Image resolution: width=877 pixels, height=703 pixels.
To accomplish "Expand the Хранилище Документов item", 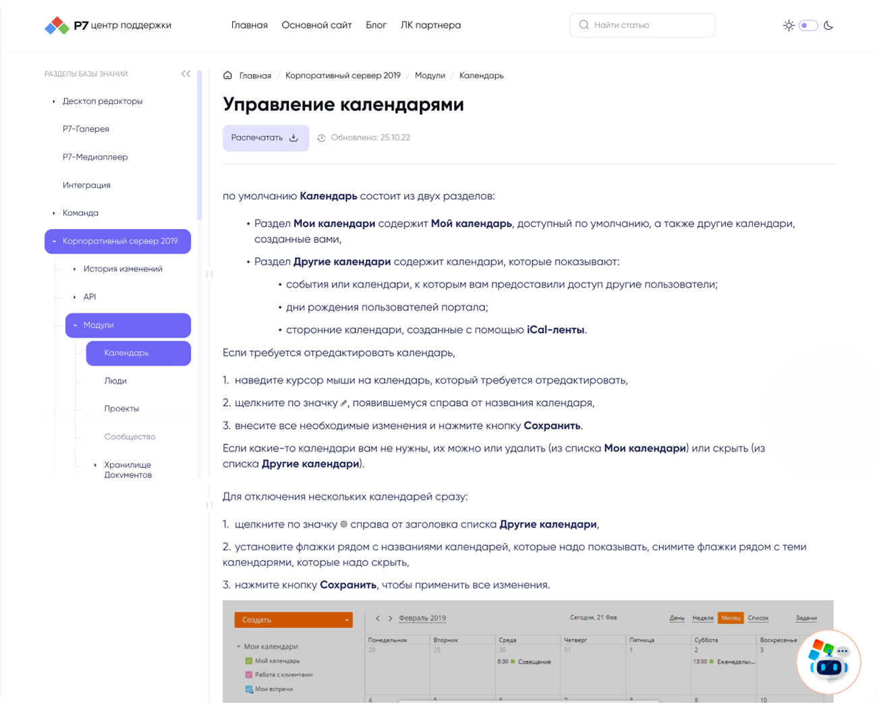I will tap(95, 465).
